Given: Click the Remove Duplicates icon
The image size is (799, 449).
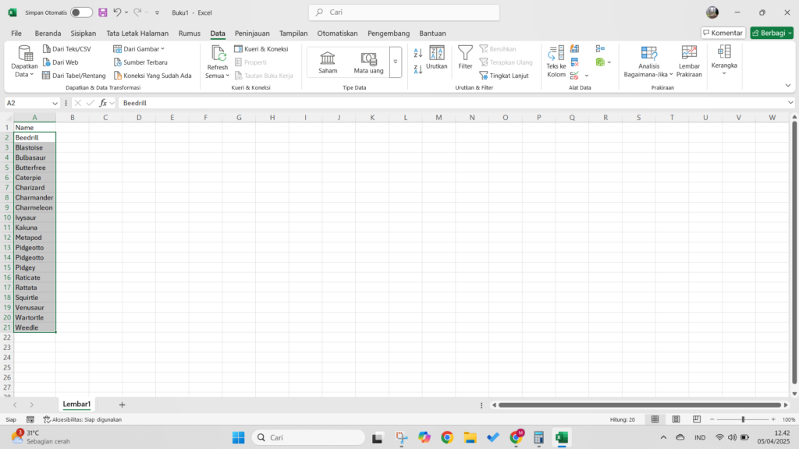Looking at the screenshot, I should click(x=575, y=62).
